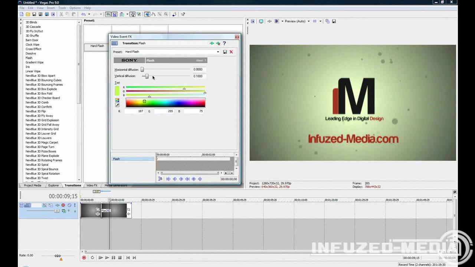Expand the Redo history dropdown arrow
475x267 pixels.
point(101,14)
